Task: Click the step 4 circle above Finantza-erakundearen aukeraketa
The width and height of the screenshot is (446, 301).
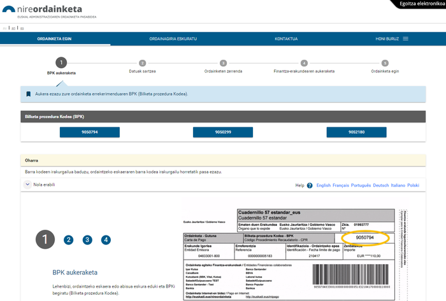Action: pyautogui.click(x=304, y=63)
